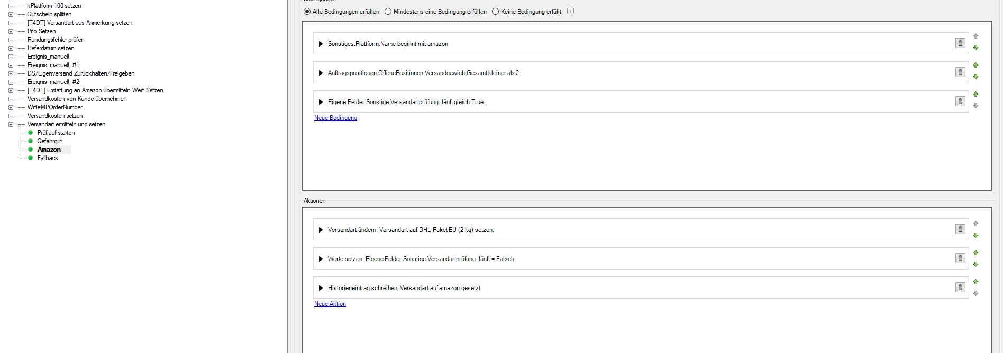
Task: Select 'kPlattform 100 setzen' workflow
Action: click(54, 6)
